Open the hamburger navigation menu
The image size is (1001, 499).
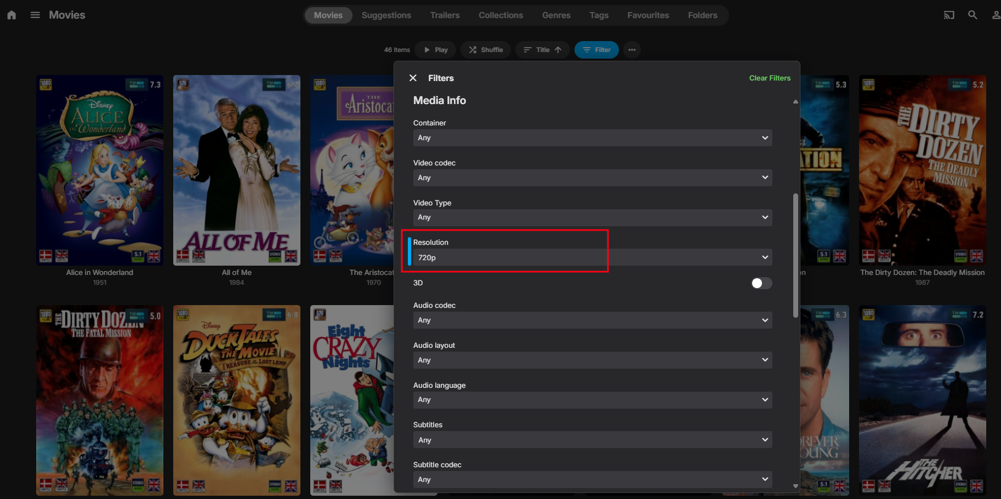pyautogui.click(x=35, y=15)
